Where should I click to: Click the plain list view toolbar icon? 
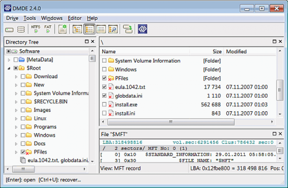(101, 29)
